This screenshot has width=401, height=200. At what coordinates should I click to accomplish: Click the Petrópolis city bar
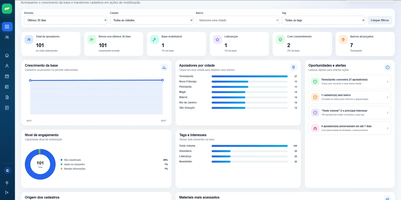[249, 87]
